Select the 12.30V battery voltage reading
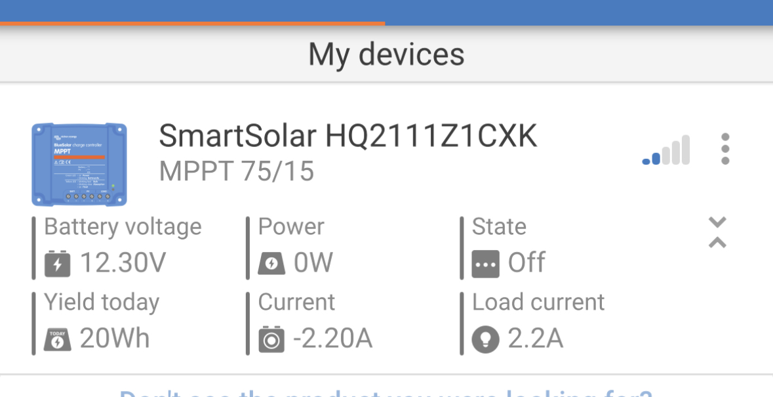The height and width of the screenshot is (397, 773). point(123,263)
